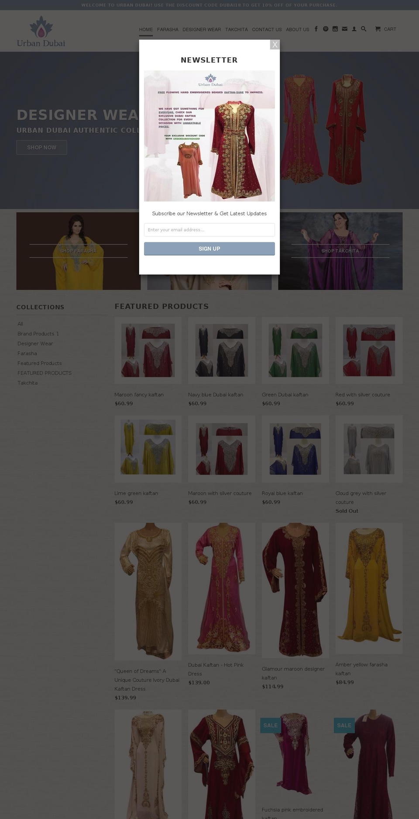Open CONTACT US menu item
The image size is (419, 819).
click(267, 29)
